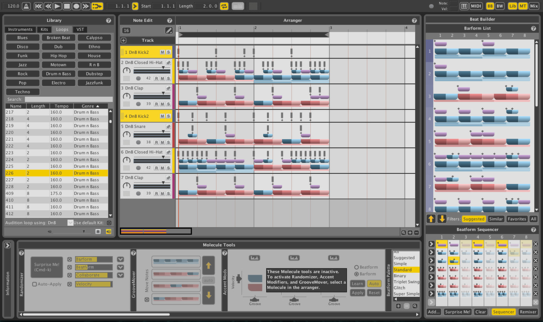Solo the 5 DnB Snare track
This screenshot has height=322, width=543.
click(x=169, y=142)
